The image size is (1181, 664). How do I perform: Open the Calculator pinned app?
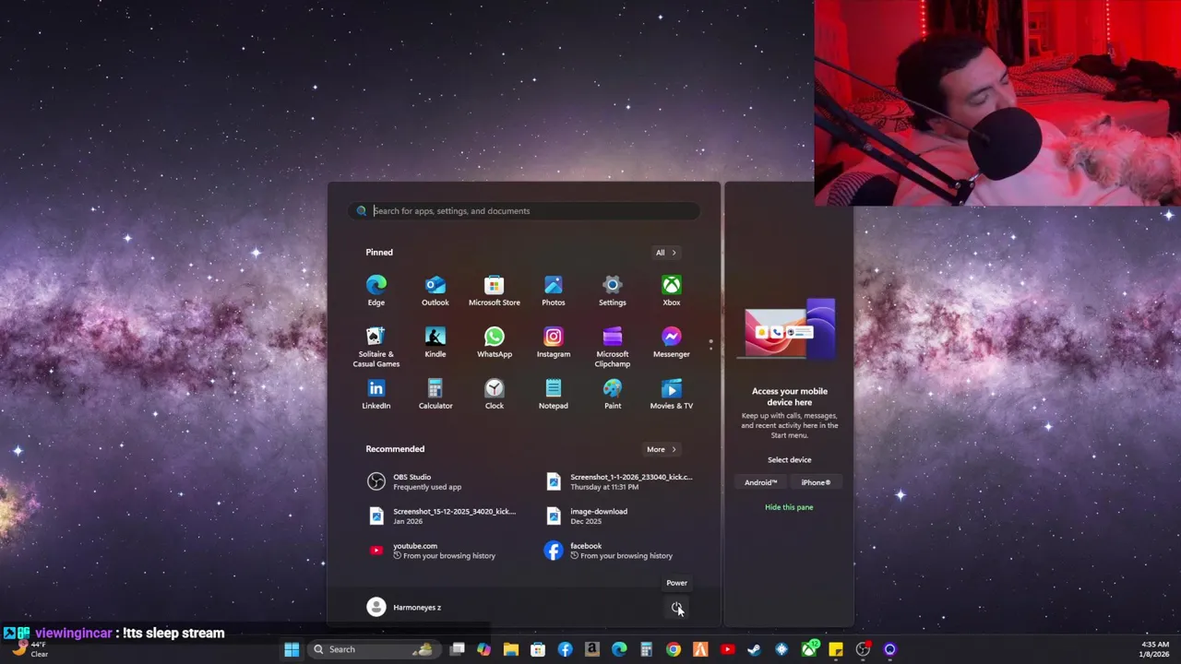coord(435,394)
